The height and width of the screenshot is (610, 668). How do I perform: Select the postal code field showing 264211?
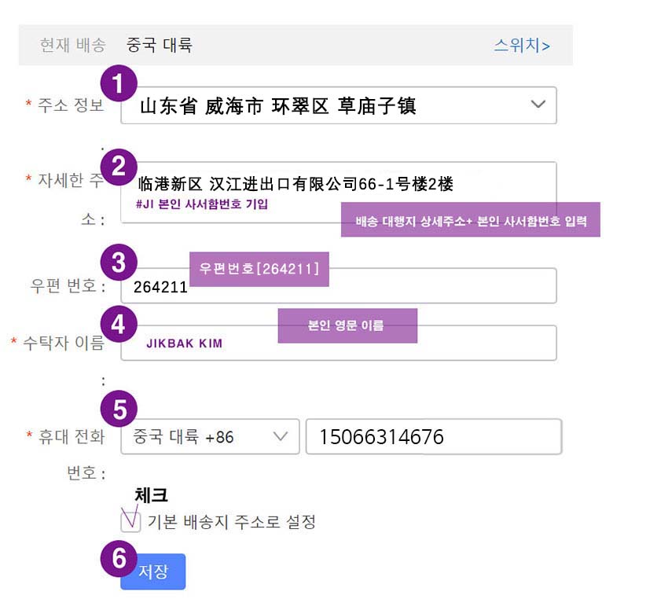[x=339, y=285]
